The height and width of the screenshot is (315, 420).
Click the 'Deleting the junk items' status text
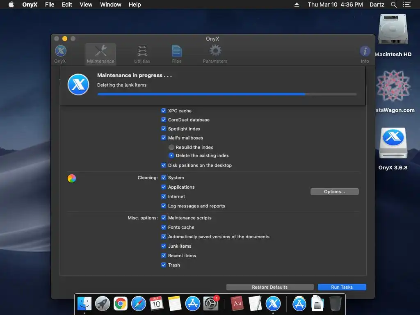click(122, 85)
